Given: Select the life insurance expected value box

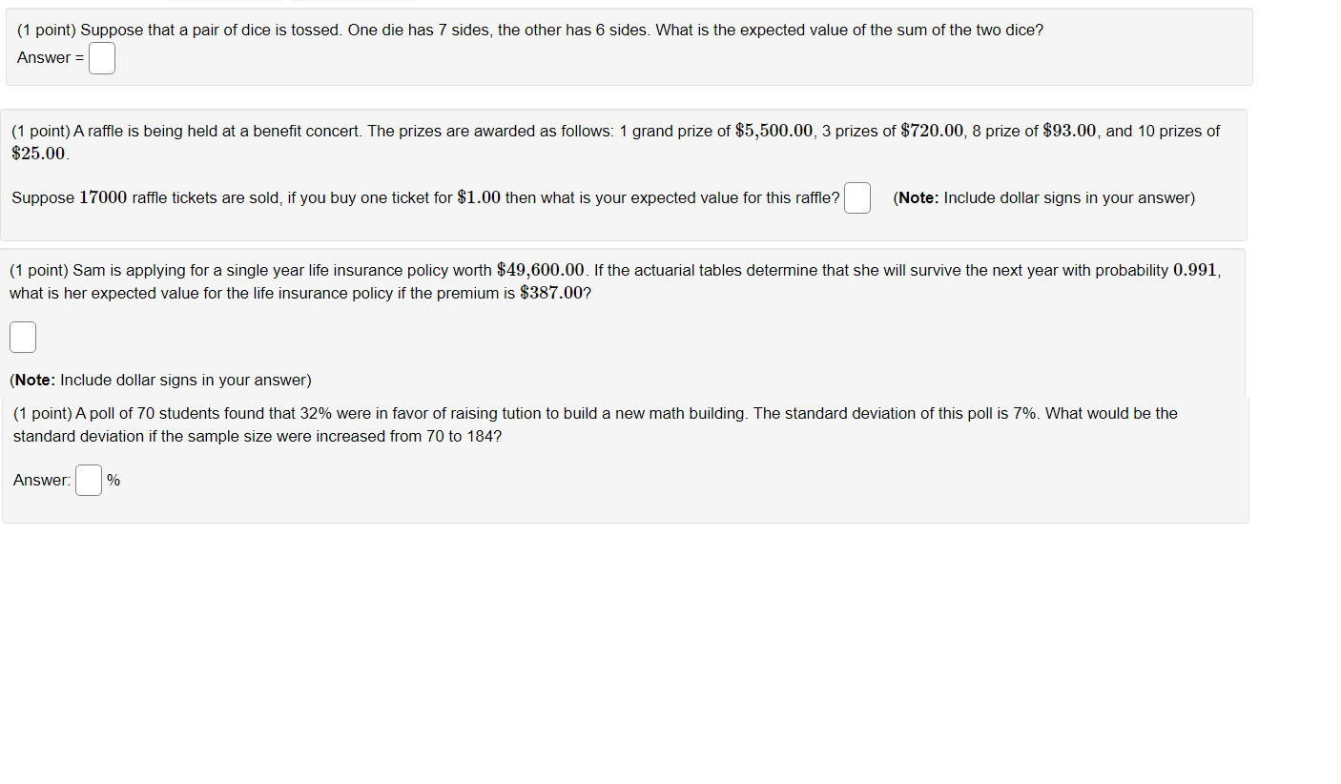Looking at the screenshot, I should [23, 337].
